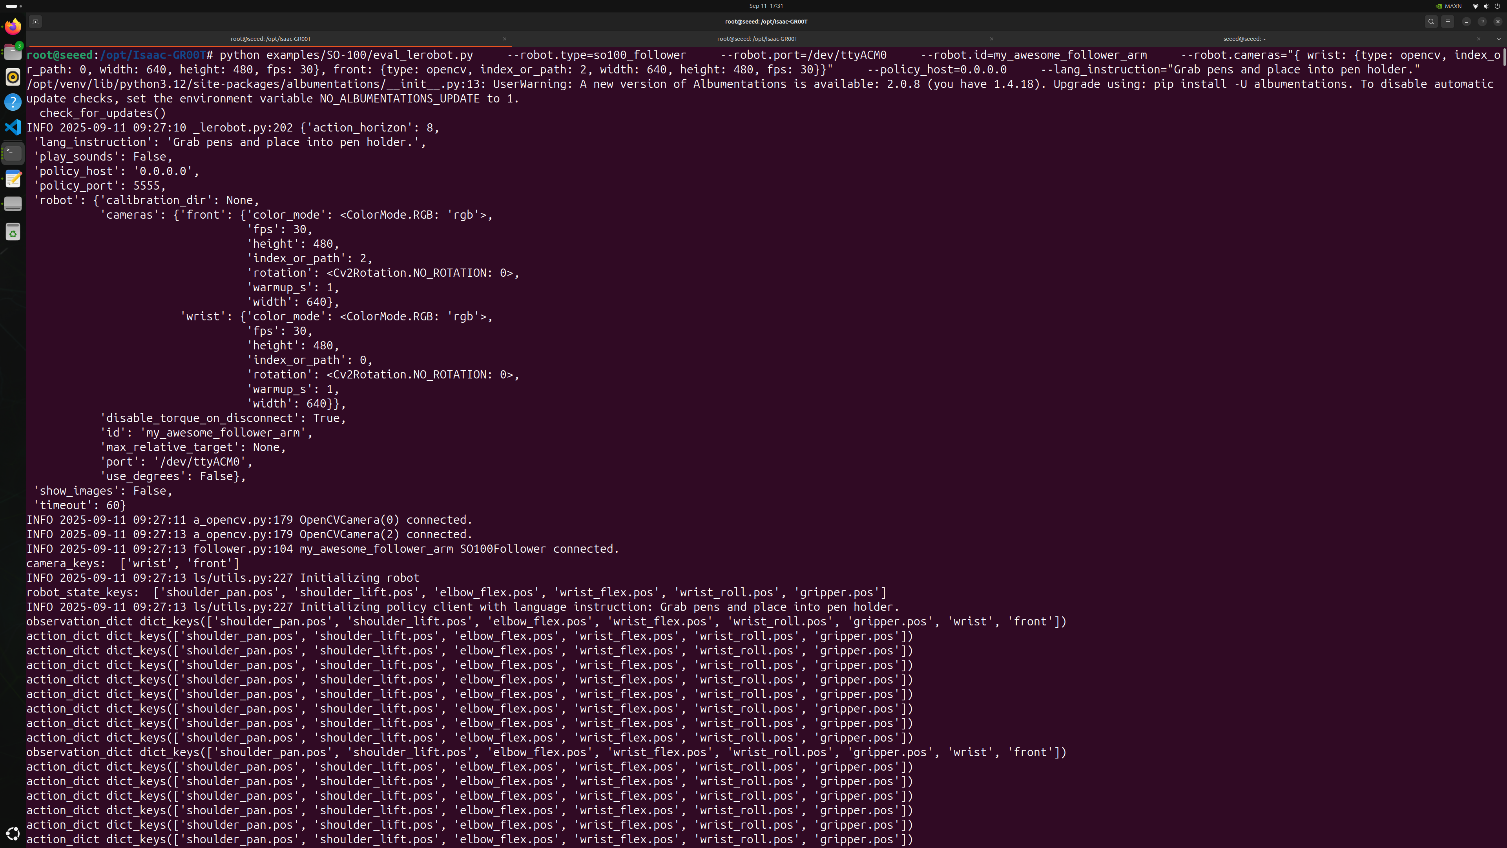Open the Text Editor from dock

13,179
